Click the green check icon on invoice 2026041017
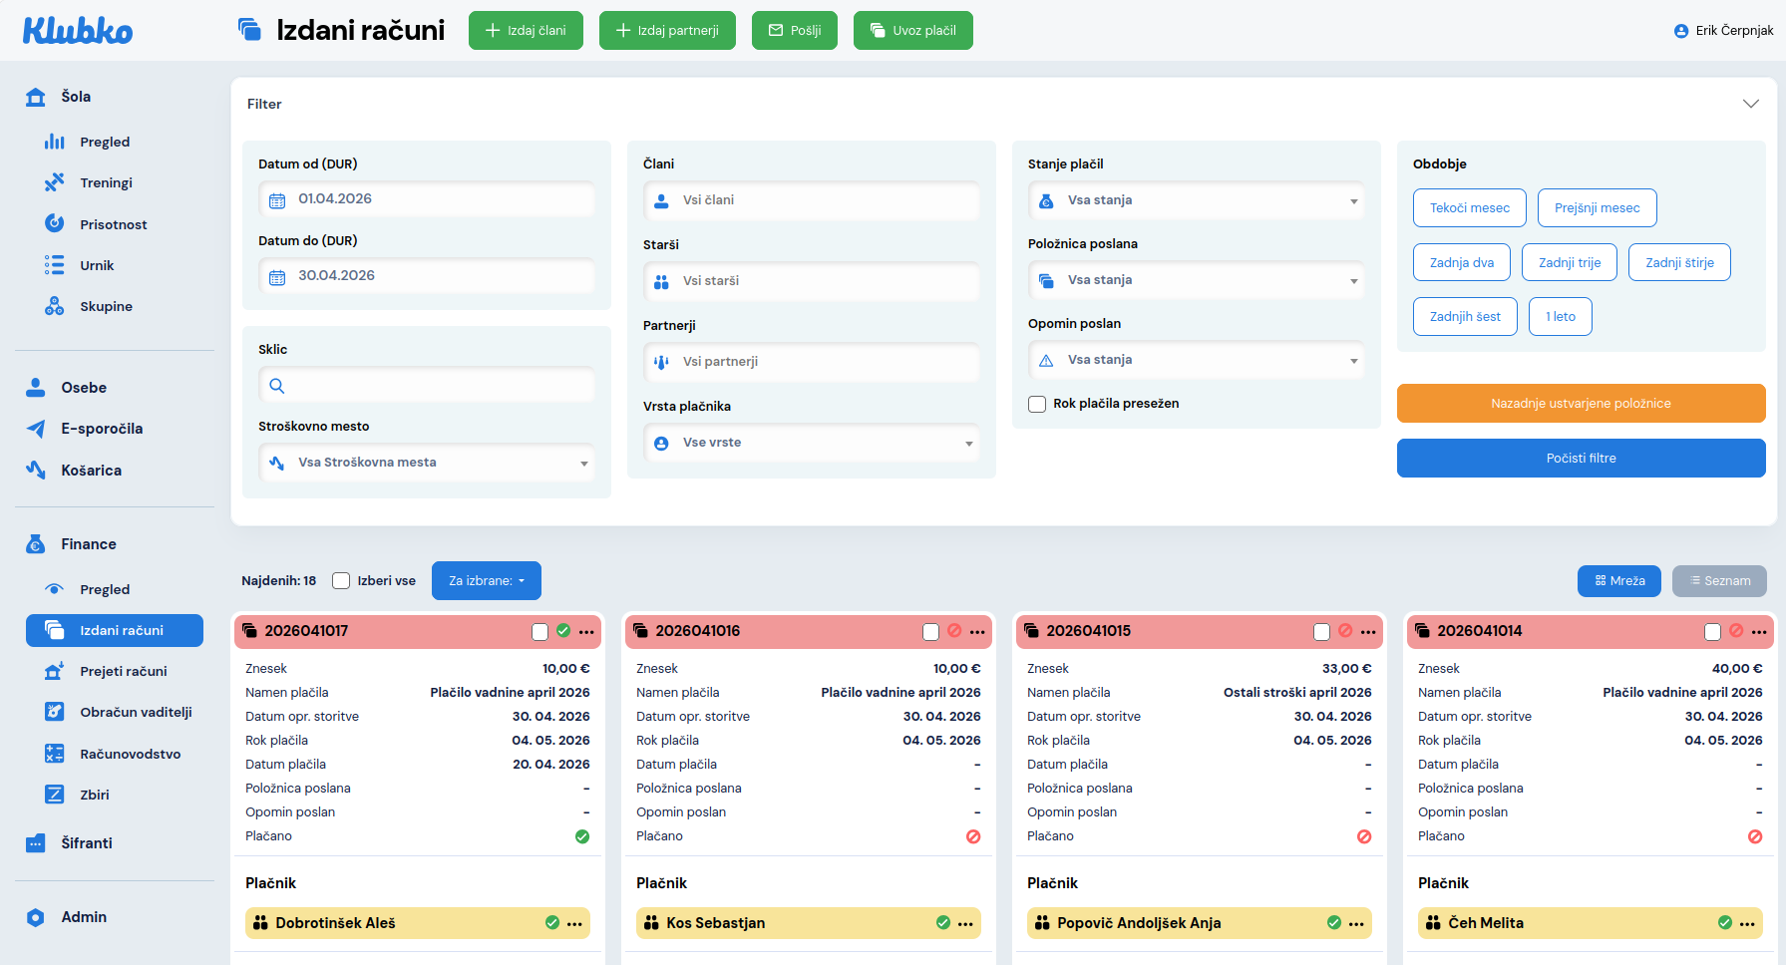 point(563,631)
